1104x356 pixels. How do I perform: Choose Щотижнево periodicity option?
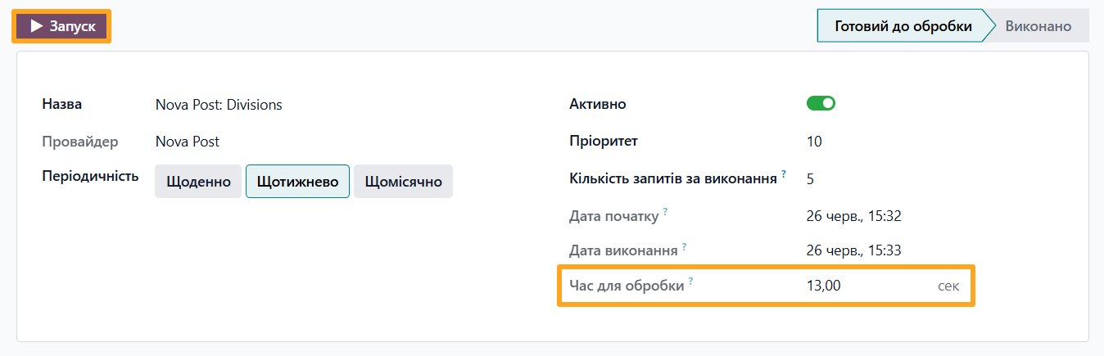(x=298, y=182)
